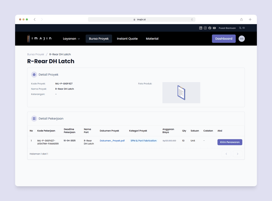Open the Material menu item
Viewport: 272px width, 201px height.
pos(152,39)
